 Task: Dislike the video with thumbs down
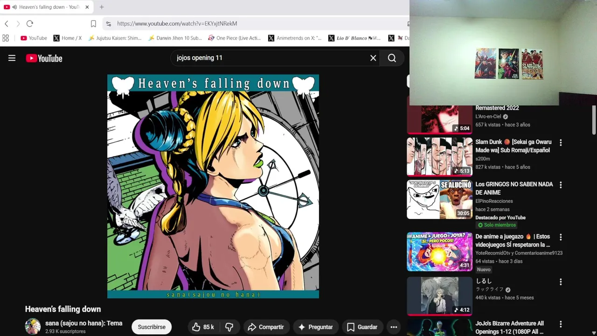click(x=229, y=327)
